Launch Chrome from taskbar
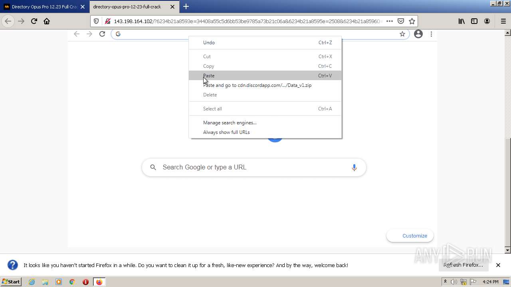 click(x=72, y=282)
